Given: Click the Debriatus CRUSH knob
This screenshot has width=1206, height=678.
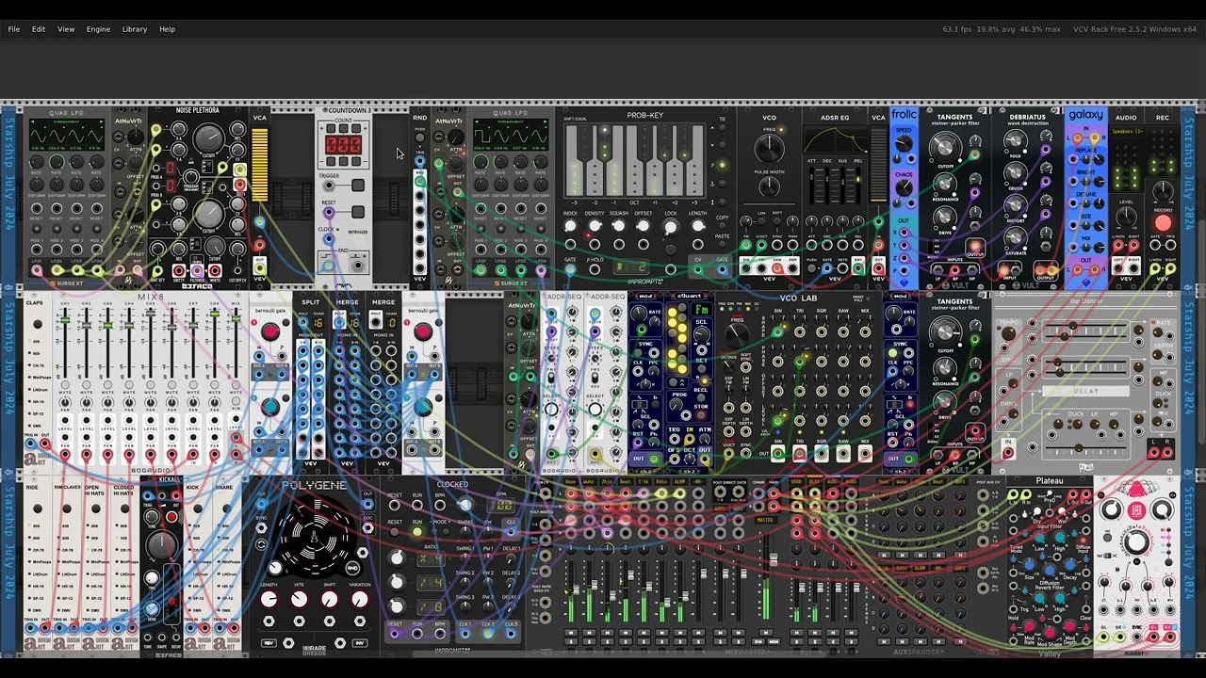Looking at the screenshot, I should pos(1014,174).
